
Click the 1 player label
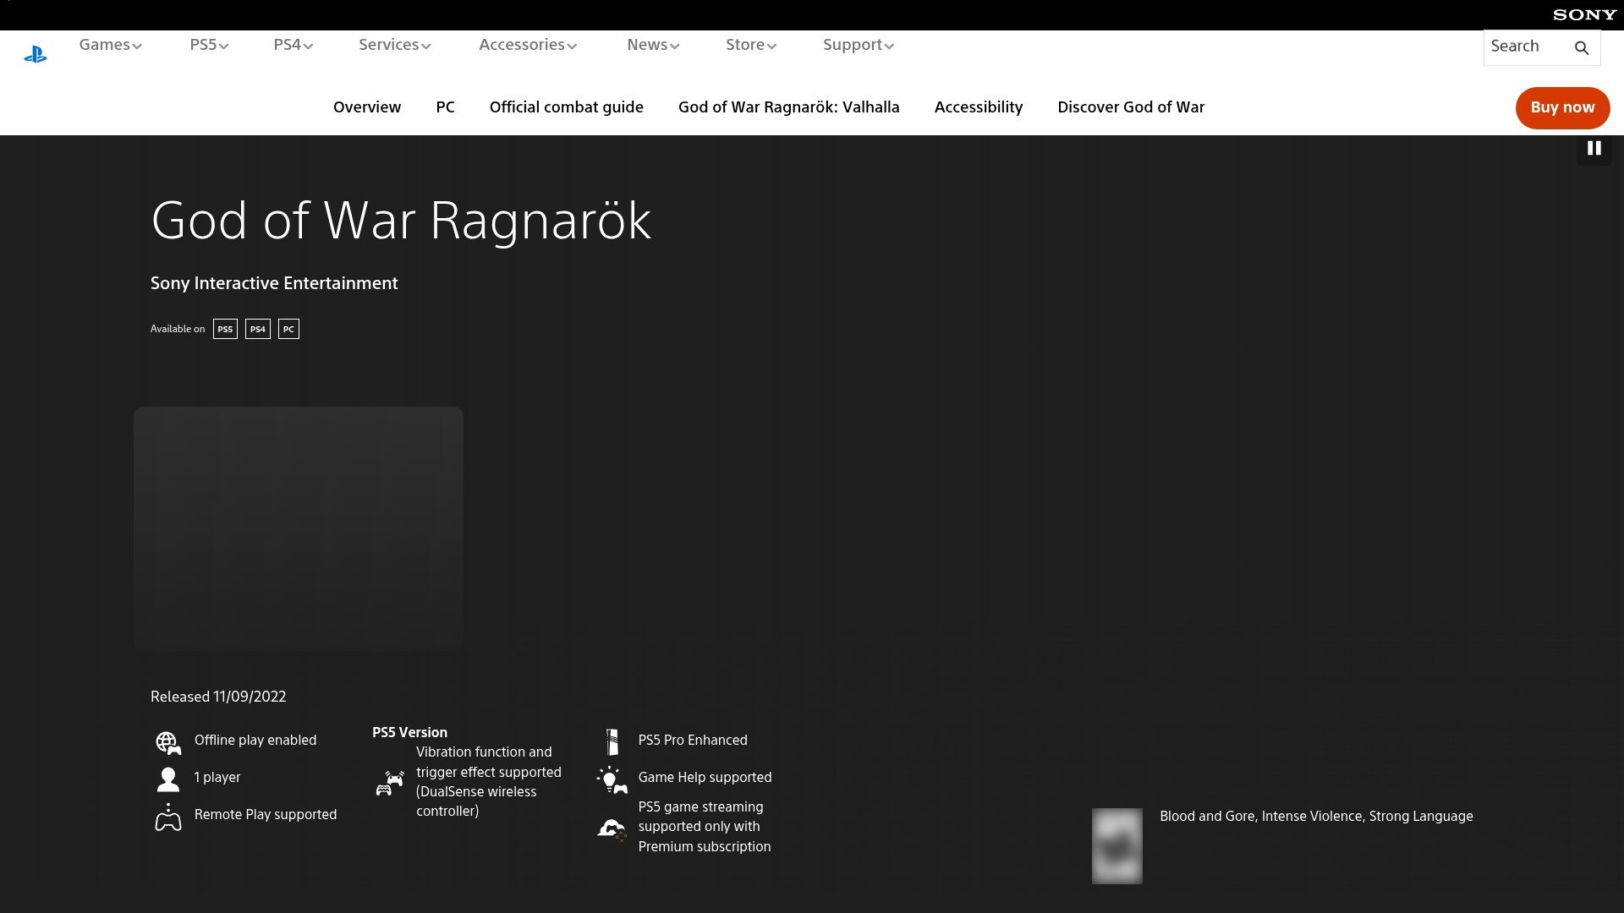(217, 778)
